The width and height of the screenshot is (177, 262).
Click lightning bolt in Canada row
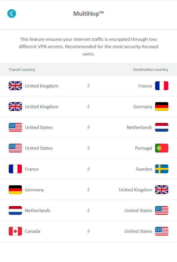coord(88,231)
